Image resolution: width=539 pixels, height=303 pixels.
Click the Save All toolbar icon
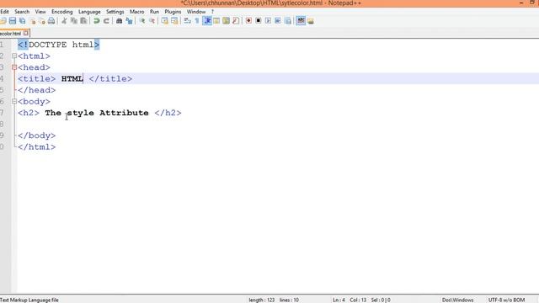pos(23,21)
